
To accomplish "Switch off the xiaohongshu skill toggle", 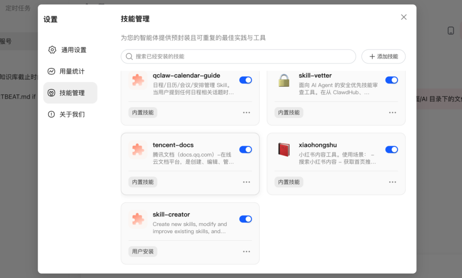I will tap(391, 149).
